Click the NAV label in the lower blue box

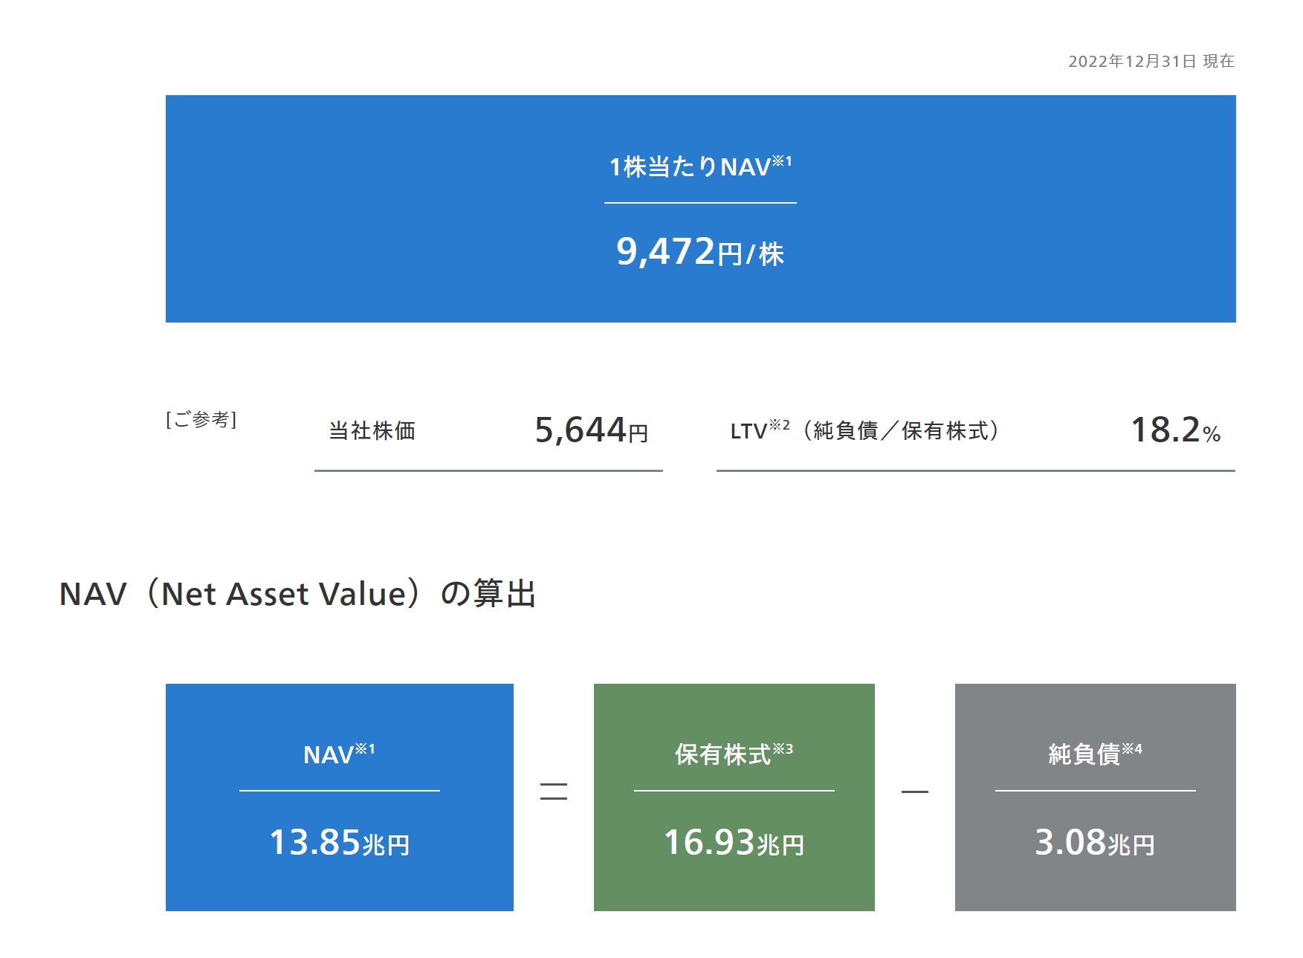[328, 755]
